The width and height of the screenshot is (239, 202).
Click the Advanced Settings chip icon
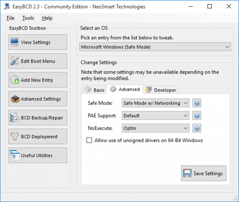15,99
